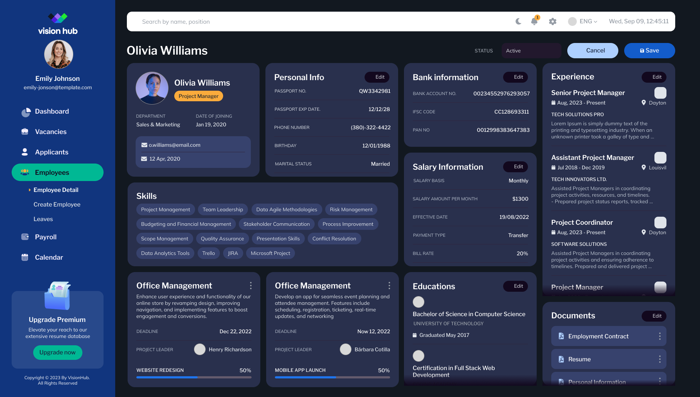
Task: Toggle the Senior Project Manager checkbox
Action: pyautogui.click(x=660, y=93)
